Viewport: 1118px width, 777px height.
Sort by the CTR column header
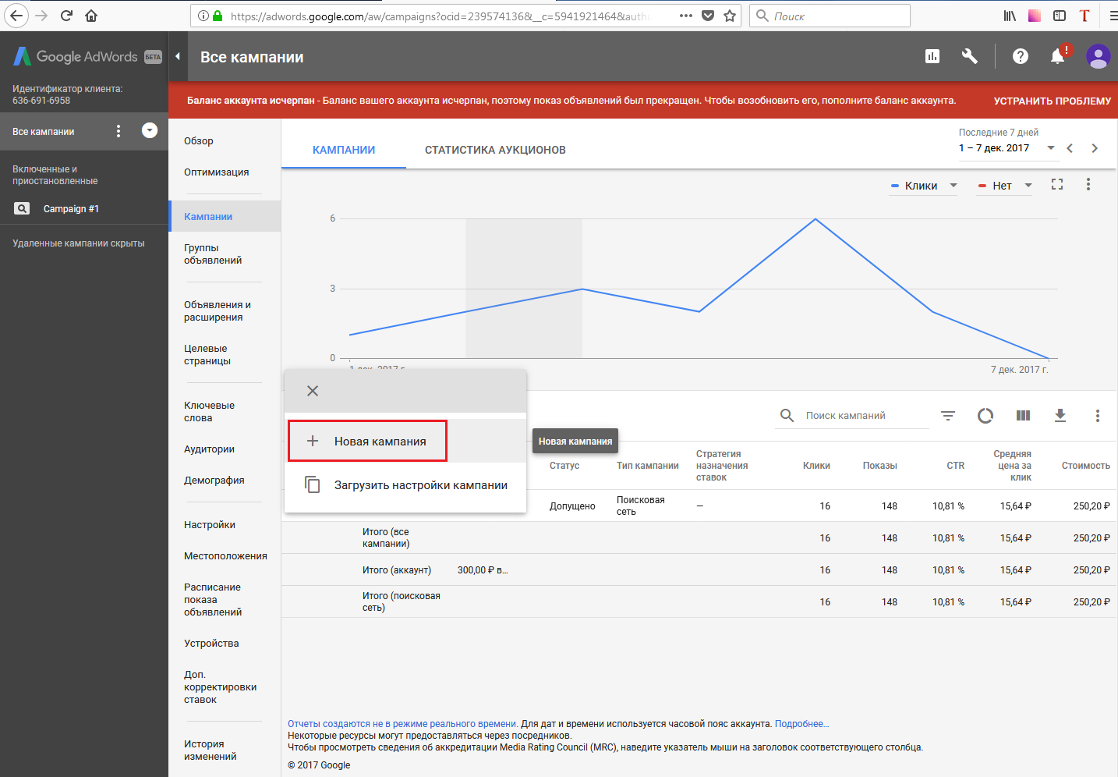pyautogui.click(x=956, y=466)
